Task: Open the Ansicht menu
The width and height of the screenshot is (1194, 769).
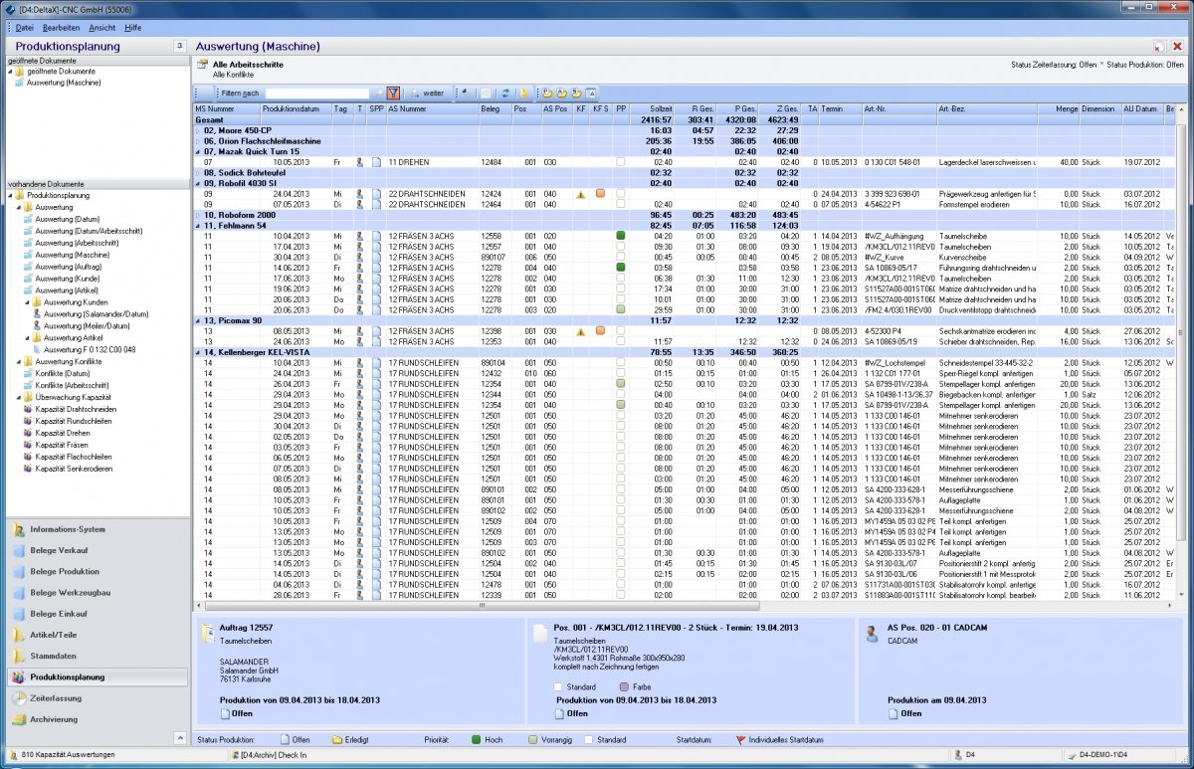Action: coord(101,27)
